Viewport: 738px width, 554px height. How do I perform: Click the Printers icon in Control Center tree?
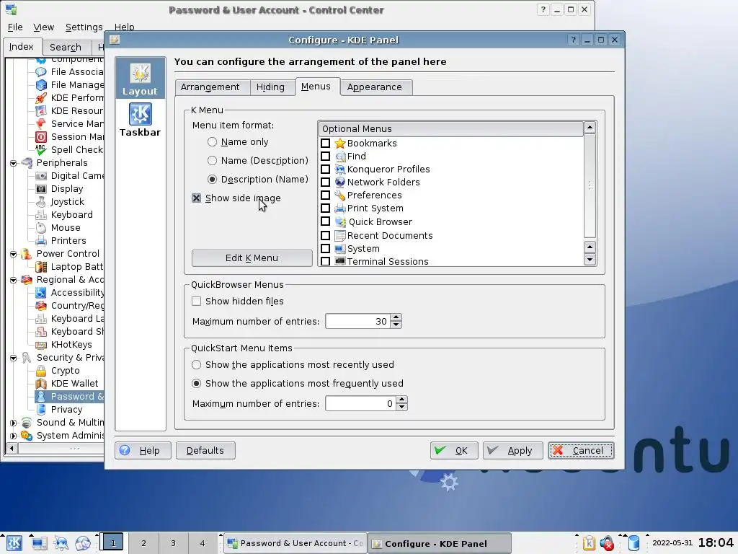(41, 241)
